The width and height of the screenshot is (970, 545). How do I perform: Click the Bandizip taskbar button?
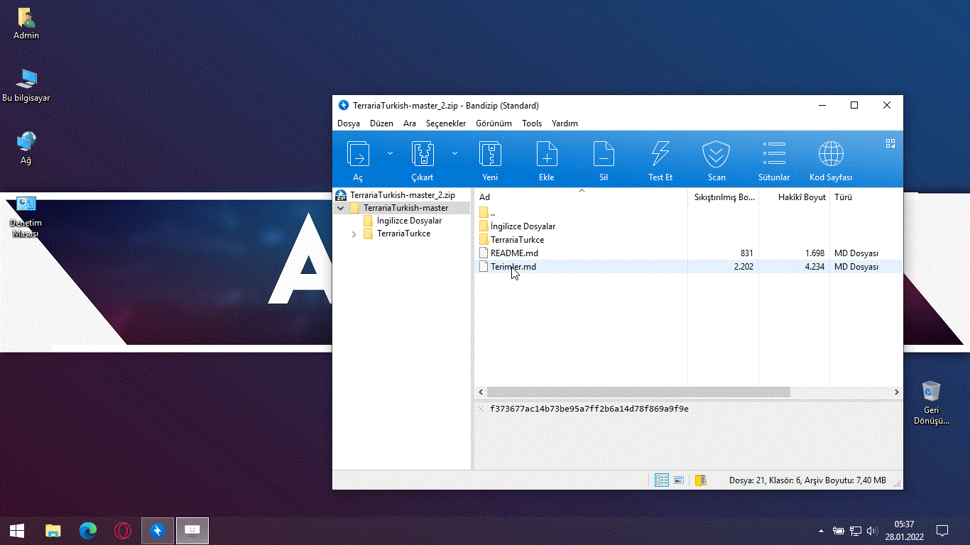coord(158,530)
